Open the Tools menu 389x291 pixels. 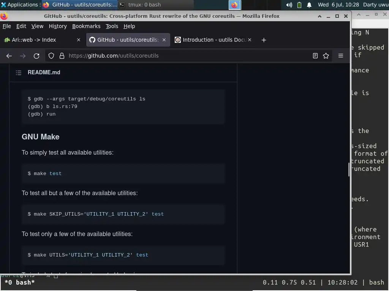112,26
